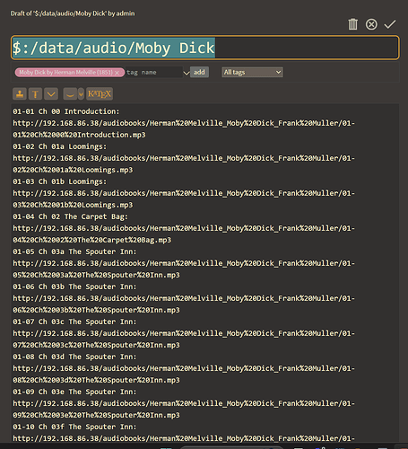Cancel editing with the circled X icon

[371, 24]
